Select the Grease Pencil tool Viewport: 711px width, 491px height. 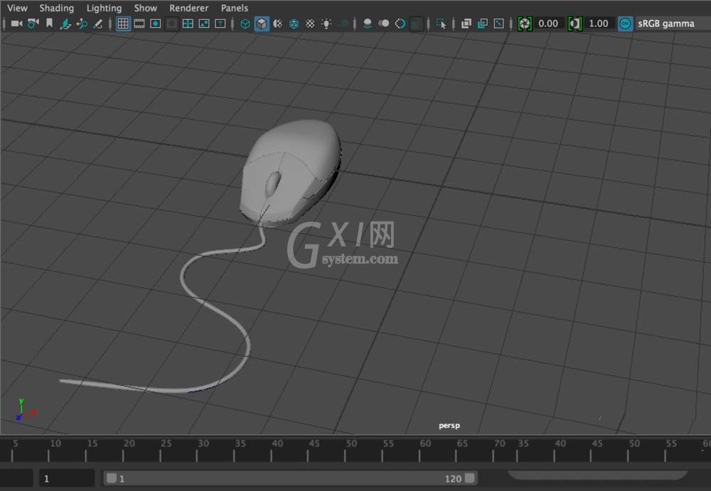tap(97, 23)
